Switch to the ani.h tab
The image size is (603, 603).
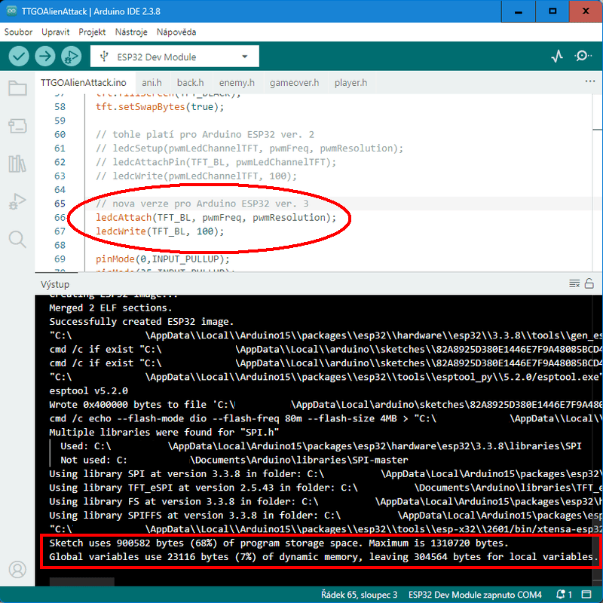coord(152,83)
